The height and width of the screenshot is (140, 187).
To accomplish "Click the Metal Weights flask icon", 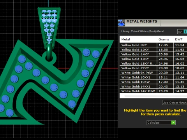I will coord(122,23).
